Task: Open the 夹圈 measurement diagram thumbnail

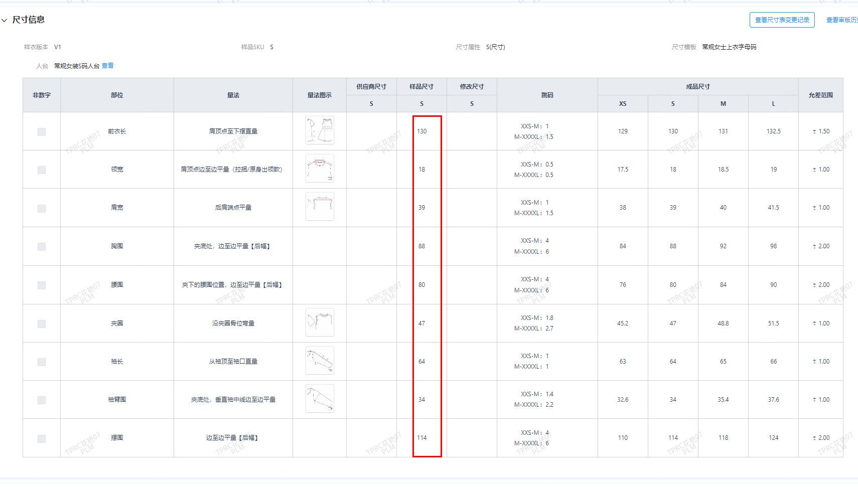Action: pos(320,322)
